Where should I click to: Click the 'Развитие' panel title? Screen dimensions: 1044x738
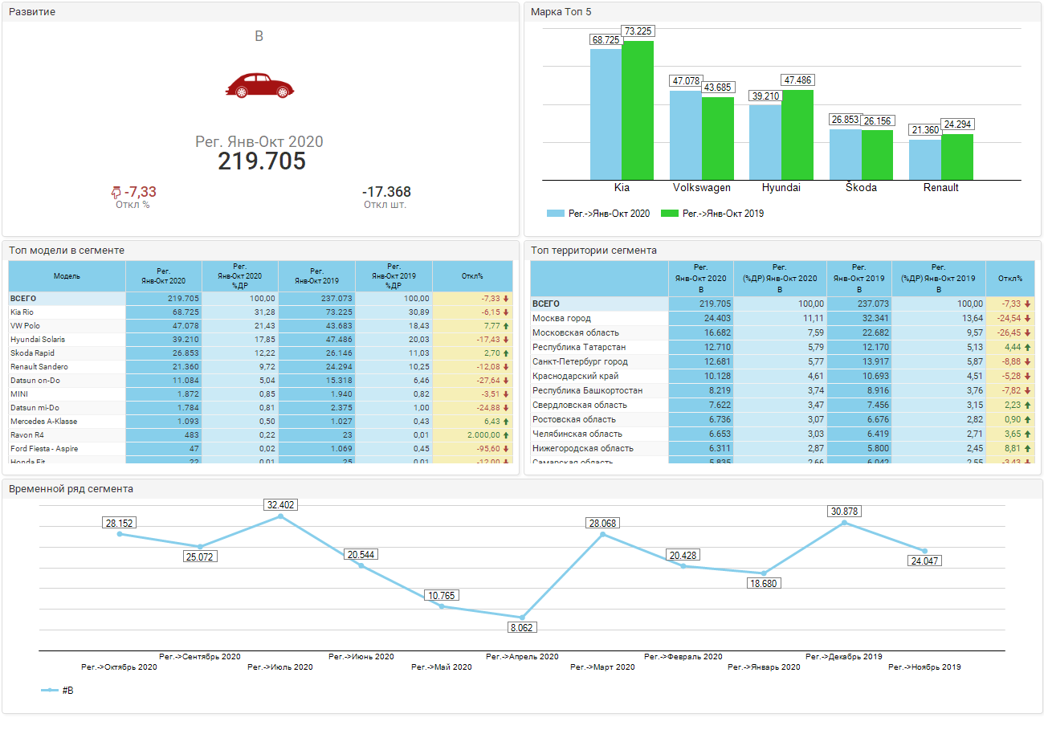pos(32,12)
